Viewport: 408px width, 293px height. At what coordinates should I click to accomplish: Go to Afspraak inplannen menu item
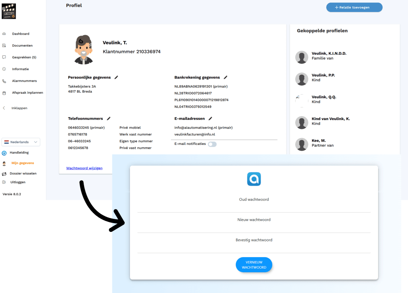[27, 93]
